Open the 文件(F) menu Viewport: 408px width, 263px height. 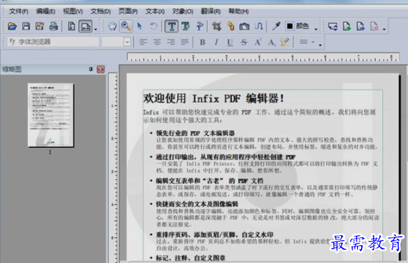click(18, 11)
